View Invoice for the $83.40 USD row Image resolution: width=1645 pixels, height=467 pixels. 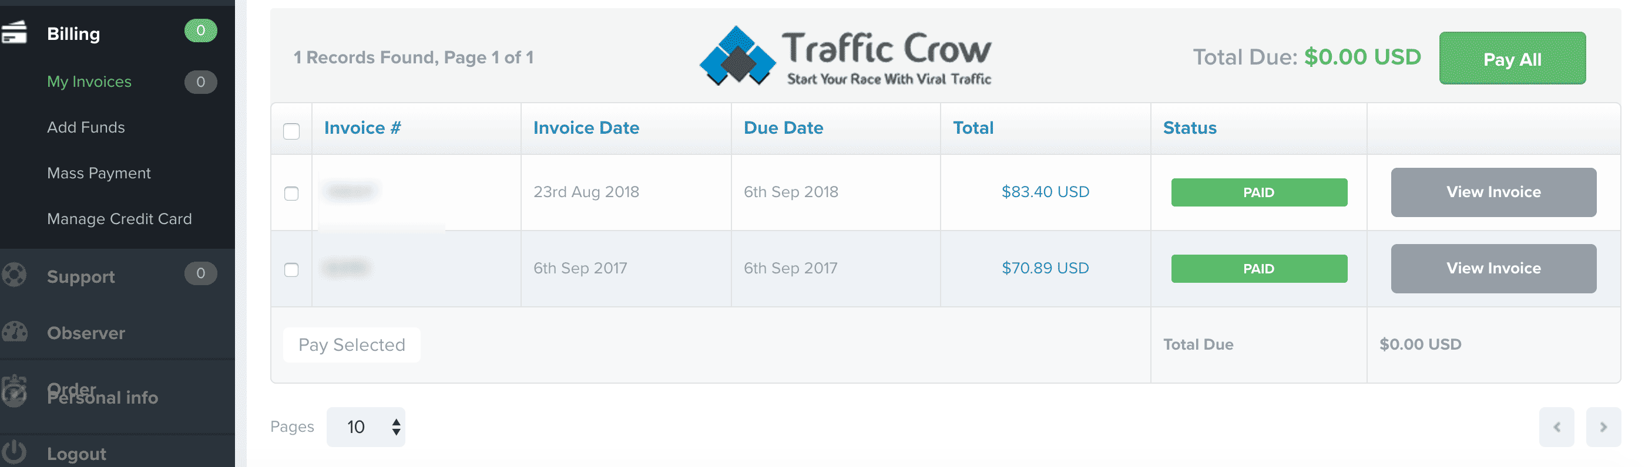pos(1493,192)
